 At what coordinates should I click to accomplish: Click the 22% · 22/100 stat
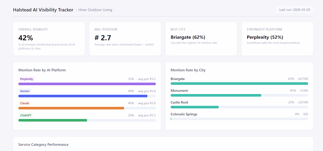pos(298,102)
